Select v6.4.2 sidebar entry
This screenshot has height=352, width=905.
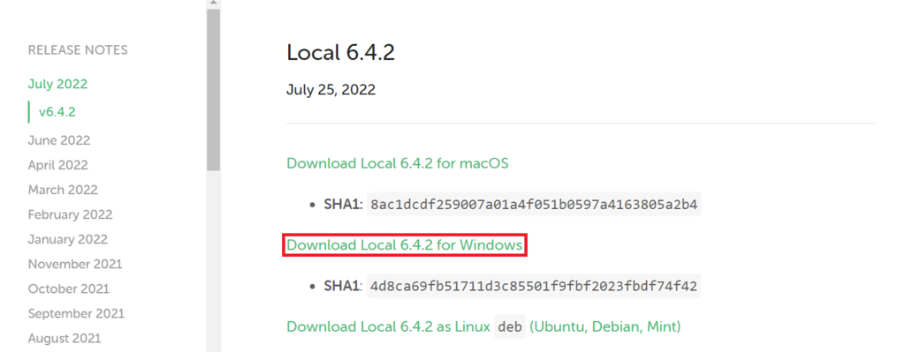(x=57, y=112)
